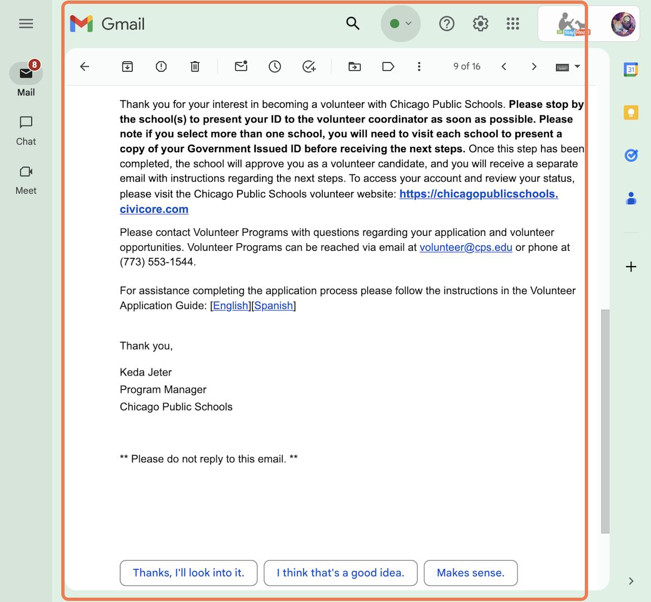Click the volunteer@cps.edu email link
This screenshot has width=651, height=602.
[x=466, y=248]
